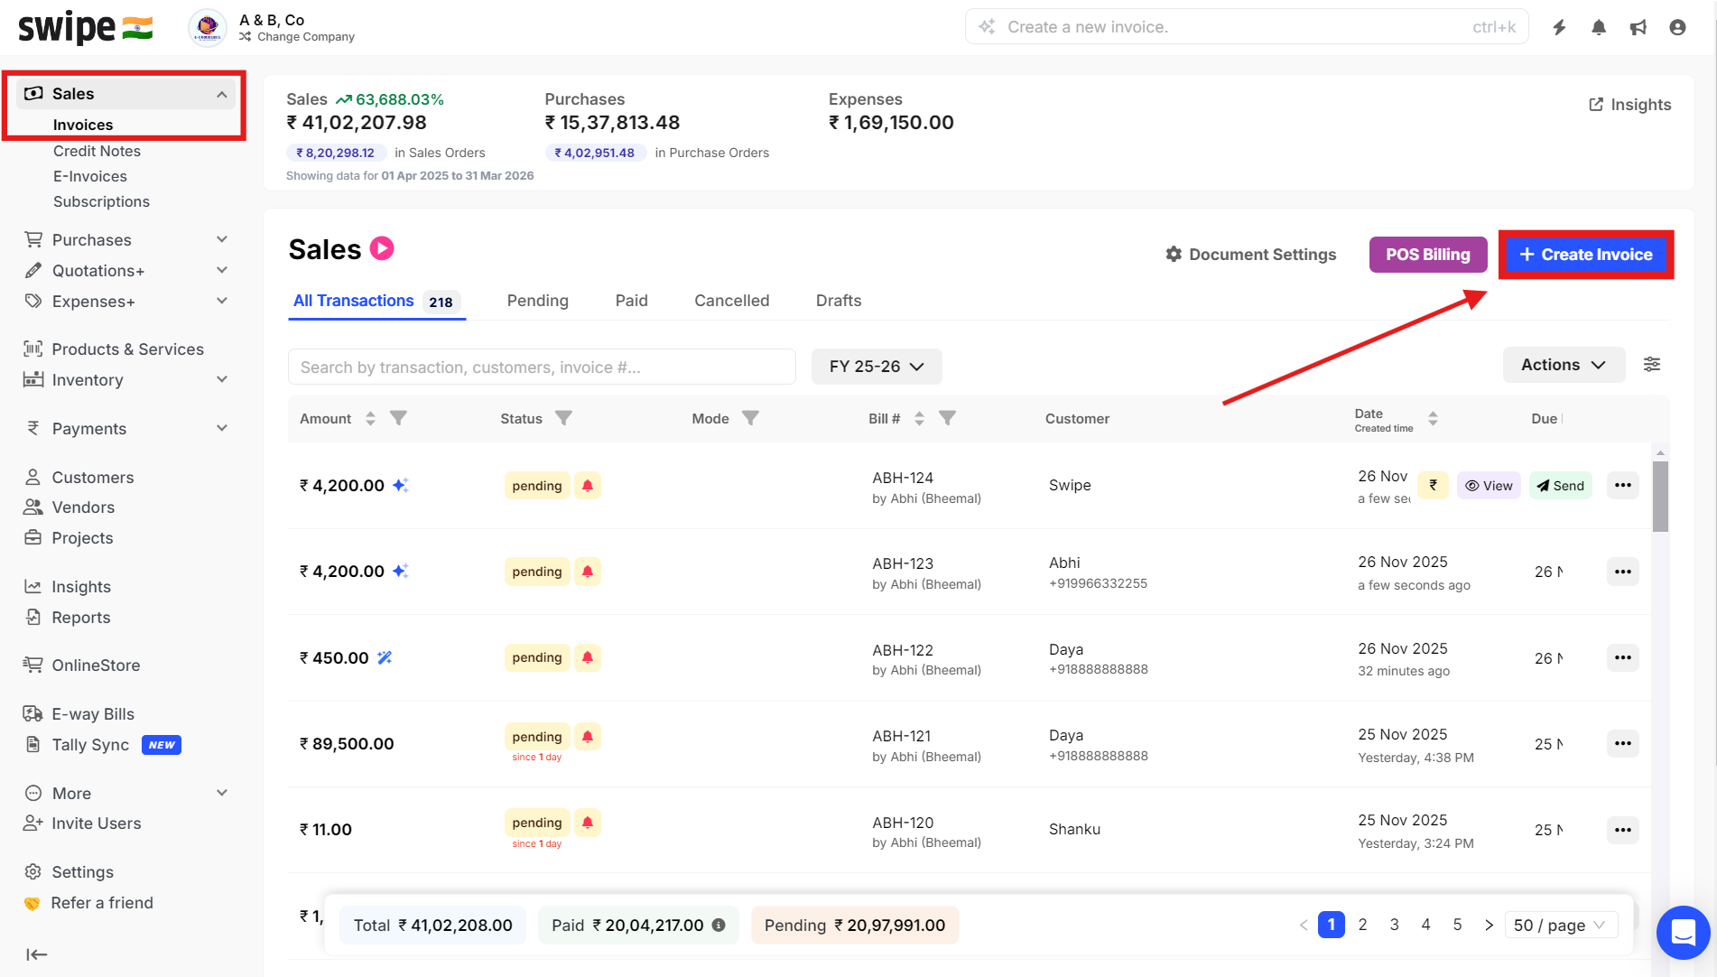Open the announcements megaphone icon
Screen dimensions: 1717x977
pyautogui.click(x=1638, y=27)
